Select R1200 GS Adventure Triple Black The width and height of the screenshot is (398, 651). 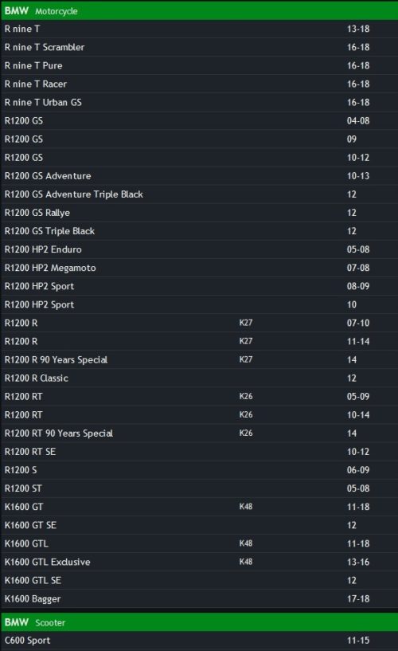tap(199, 194)
